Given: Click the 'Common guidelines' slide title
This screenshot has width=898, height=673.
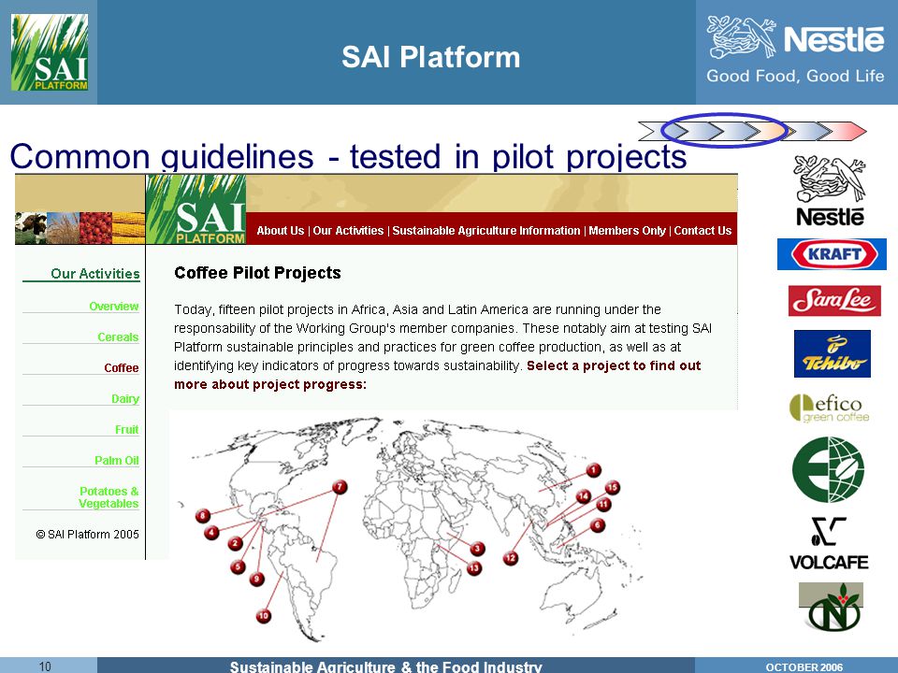Looking at the screenshot, I should 348,156.
